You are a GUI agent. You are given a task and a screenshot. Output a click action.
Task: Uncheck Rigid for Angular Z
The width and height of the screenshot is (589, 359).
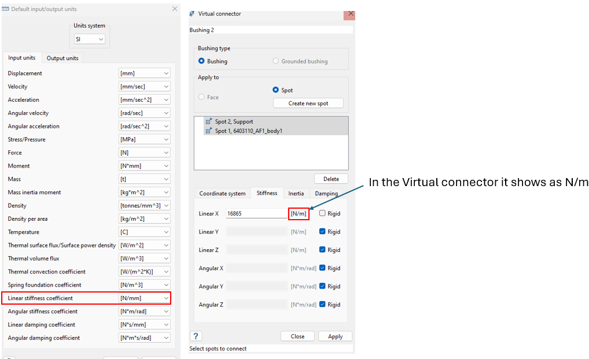click(x=322, y=304)
